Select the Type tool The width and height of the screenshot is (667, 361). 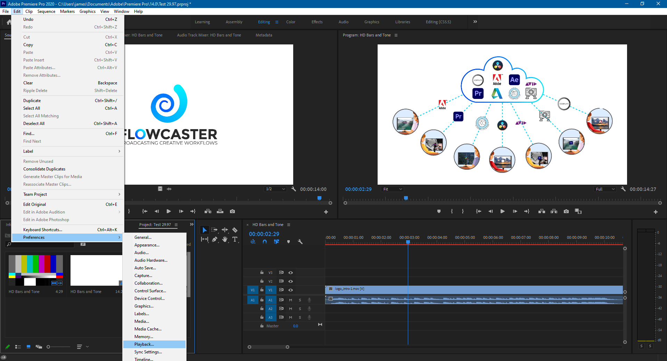[235, 239]
